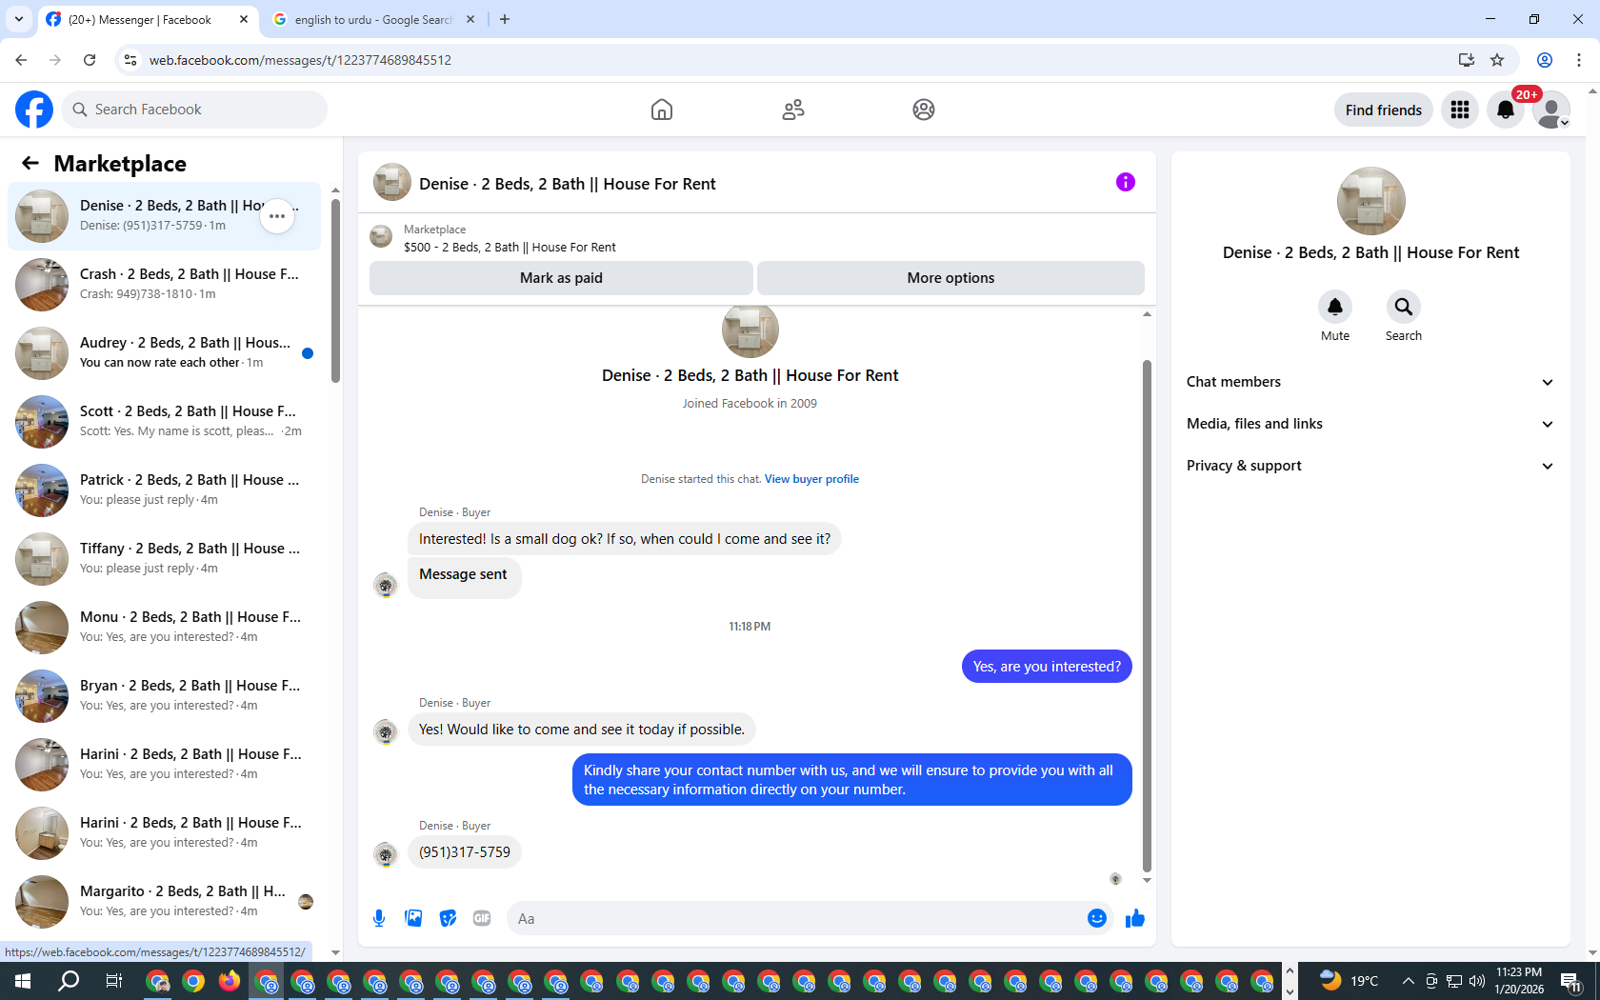Open the account profile avatar menu
This screenshot has height=1000, width=1600.
tap(1551, 110)
